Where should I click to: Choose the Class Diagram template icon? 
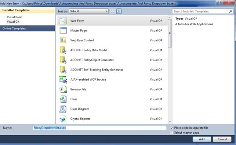(63, 109)
